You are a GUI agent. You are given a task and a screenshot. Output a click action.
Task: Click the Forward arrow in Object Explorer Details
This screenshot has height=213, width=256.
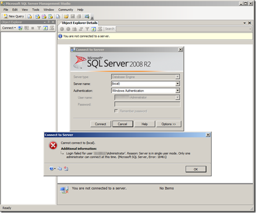tap(68, 29)
